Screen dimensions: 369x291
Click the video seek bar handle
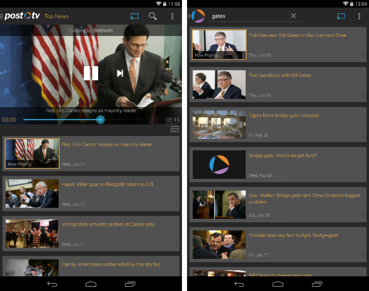tap(101, 120)
